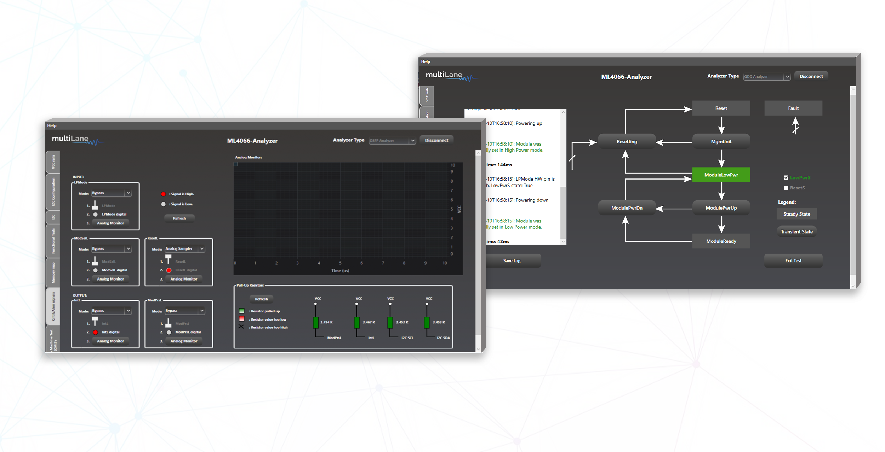
Task: Open the LPMode Mode dropdown
Action: 111,193
